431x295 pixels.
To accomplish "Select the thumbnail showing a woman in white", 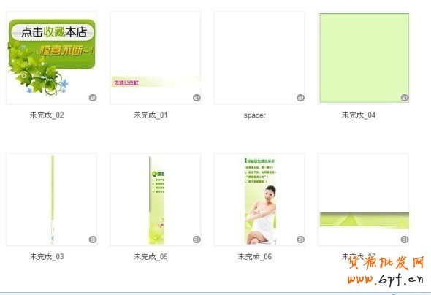I will tap(259, 199).
